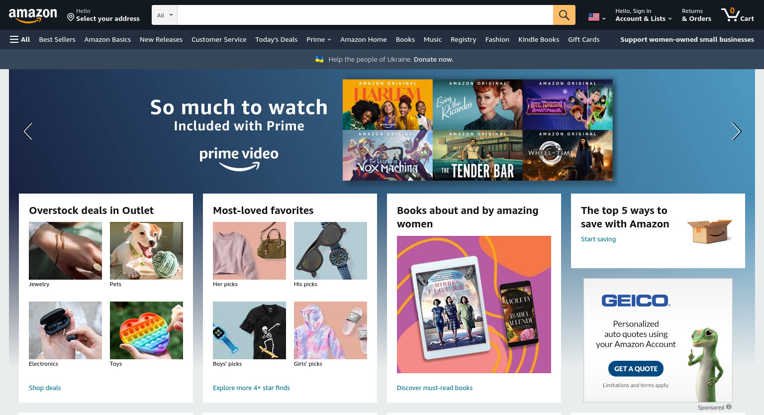Click Support women-owned small businesses link
The image size is (764, 415).
point(687,39)
